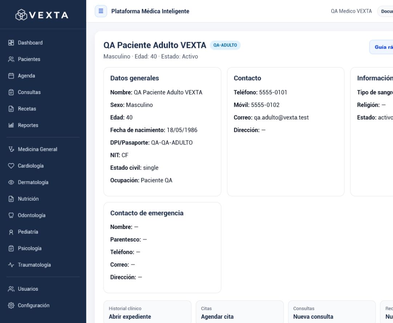Open Agenda via the calendar icon
The height and width of the screenshot is (323, 393).
coord(11,76)
